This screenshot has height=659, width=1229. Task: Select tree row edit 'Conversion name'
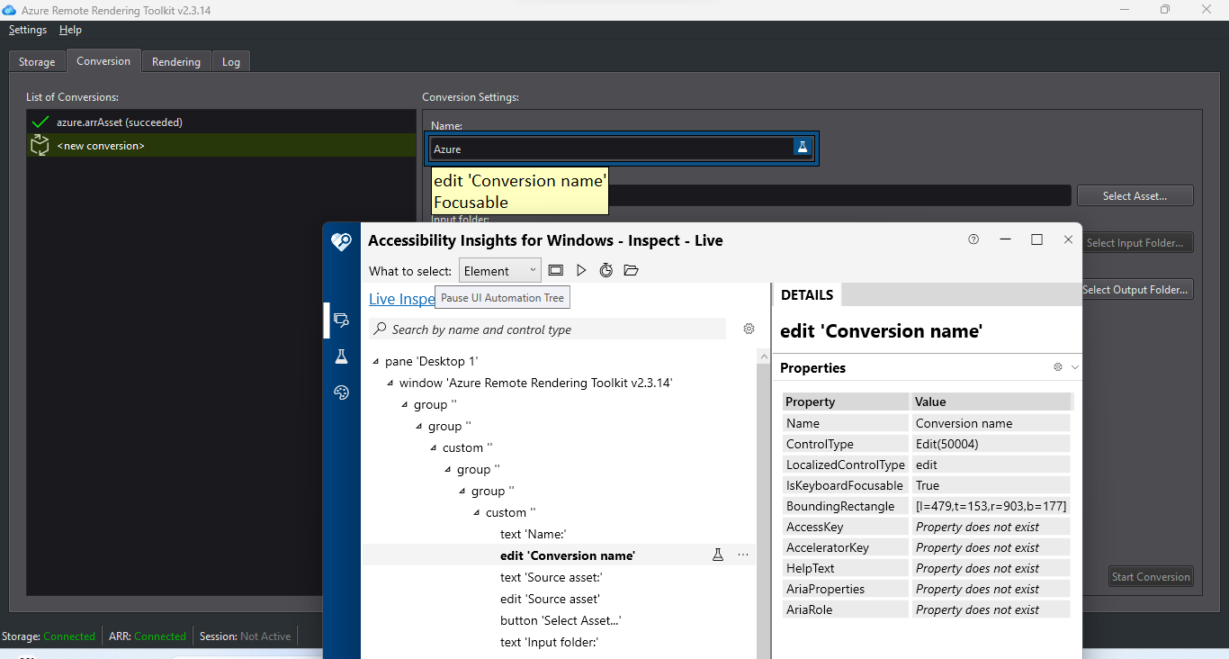click(568, 555)
